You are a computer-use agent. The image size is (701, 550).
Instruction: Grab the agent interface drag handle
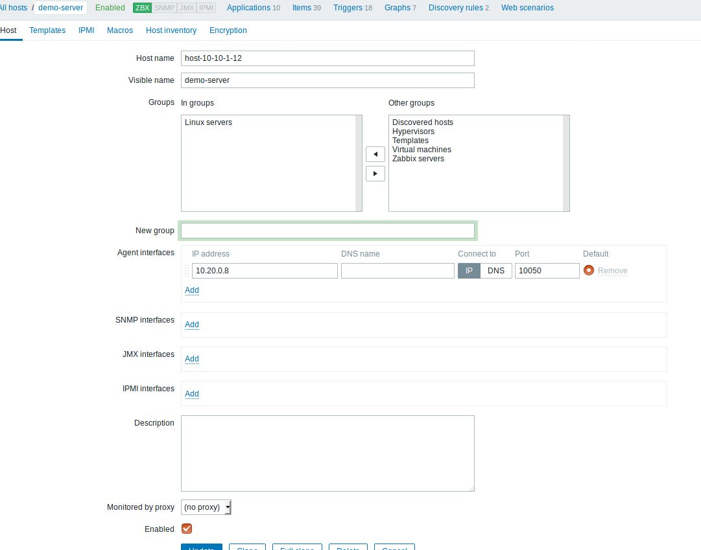pyautogui.click(x=187, y=271)
